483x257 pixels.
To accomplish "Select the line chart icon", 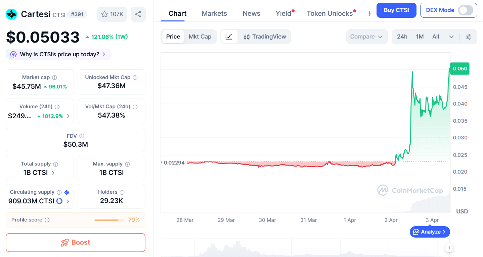I will 229,37.
